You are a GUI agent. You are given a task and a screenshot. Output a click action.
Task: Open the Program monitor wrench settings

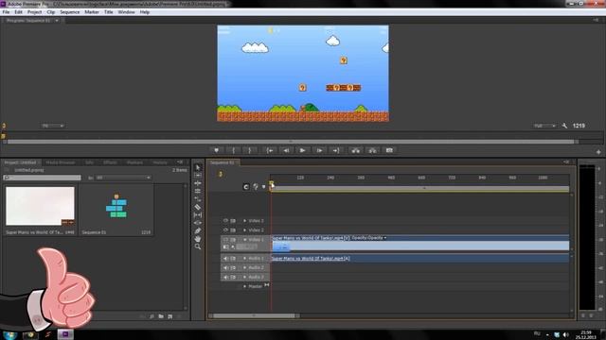(x=564, y=126)
